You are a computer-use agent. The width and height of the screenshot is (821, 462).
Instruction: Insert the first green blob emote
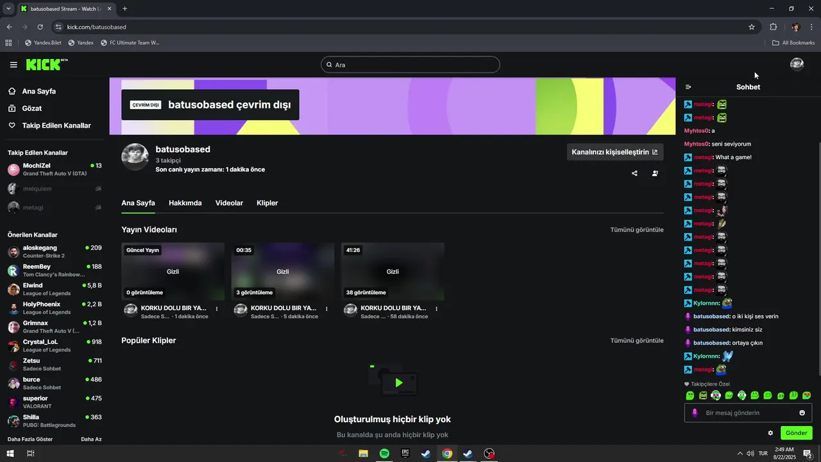pos(690,395)
